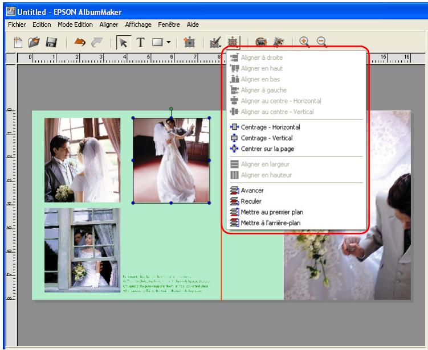Click the disabled Aligner à droite entry
This screenshot has height=350, width=428.
[x=296, y=57]
